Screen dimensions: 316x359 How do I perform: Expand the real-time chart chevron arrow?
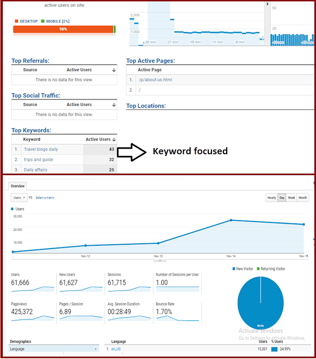point(267,4)
